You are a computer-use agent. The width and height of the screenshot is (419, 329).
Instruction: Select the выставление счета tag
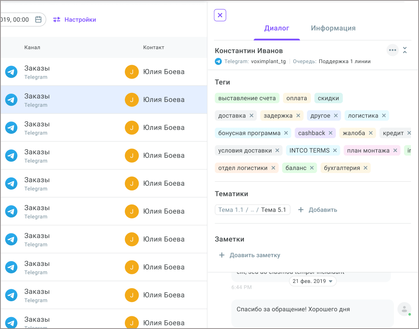247,98
